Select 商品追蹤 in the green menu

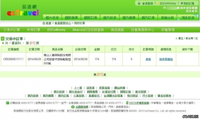click(117, 30)
